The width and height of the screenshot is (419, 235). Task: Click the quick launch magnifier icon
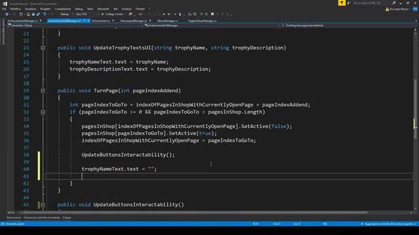[394, 3]
